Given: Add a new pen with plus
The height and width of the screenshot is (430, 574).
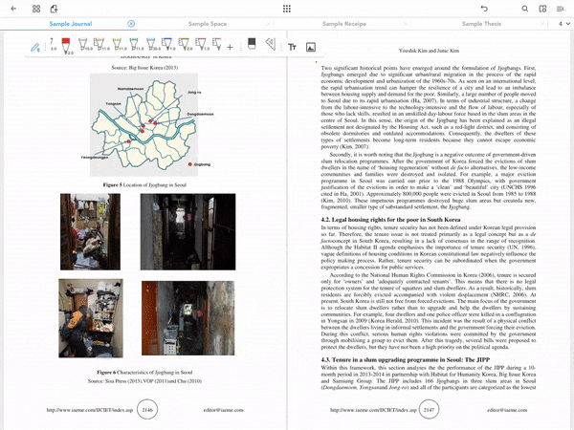Looking at the screenshot, I should point(230,47).
